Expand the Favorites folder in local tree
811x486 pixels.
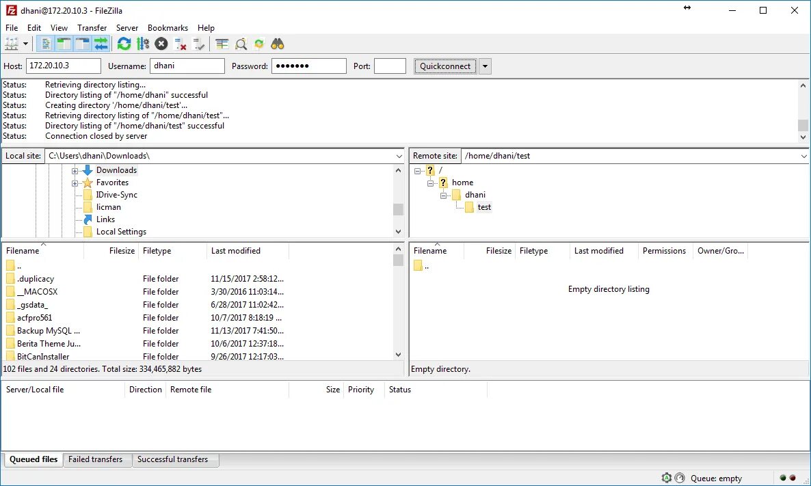click(x=75, y=183)
